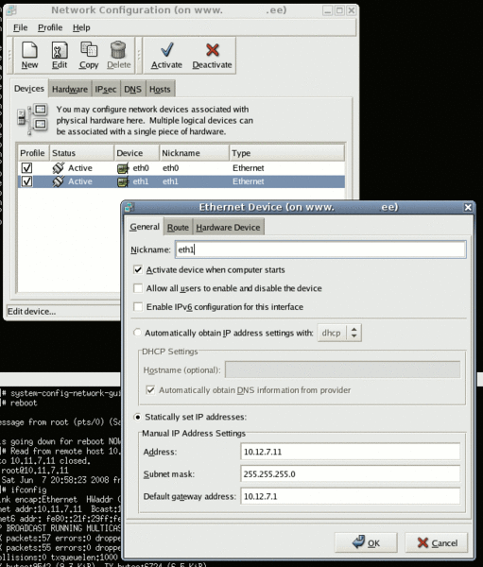The width and height of the screenshot is (483, 567).
Task: Select Automatically obtain IP address settings radio
Action: (x=137, y=333)
